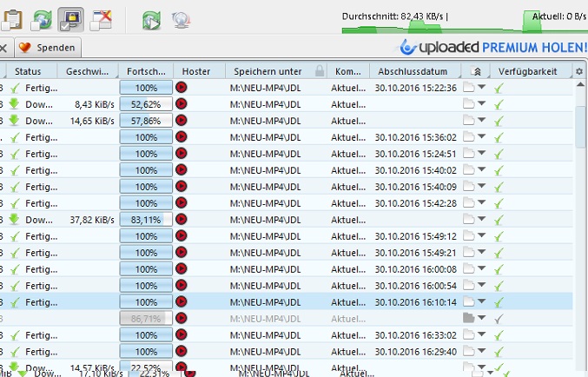This screenshot has height=377, width=588.
Task: Click the red hoster icon in the 15:22:36 row
Action: (182, 88)
